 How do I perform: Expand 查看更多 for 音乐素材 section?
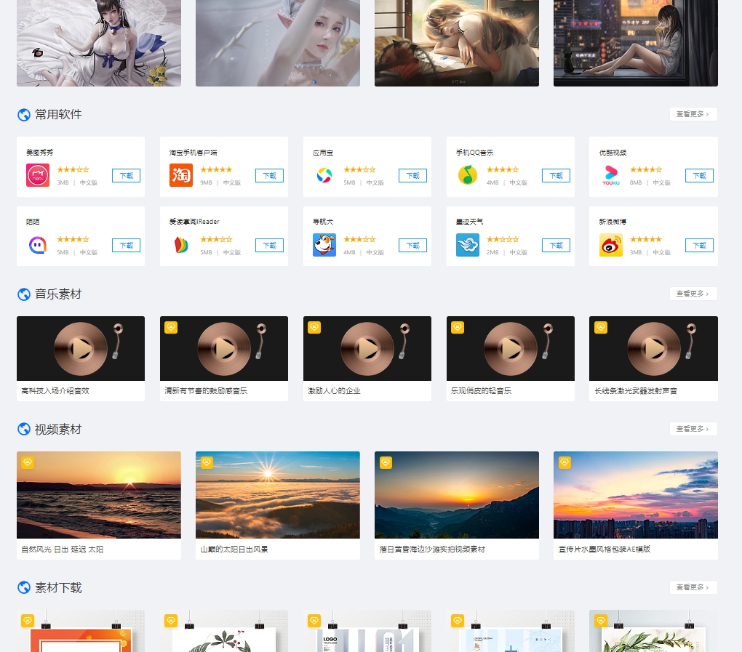[693, 294]
